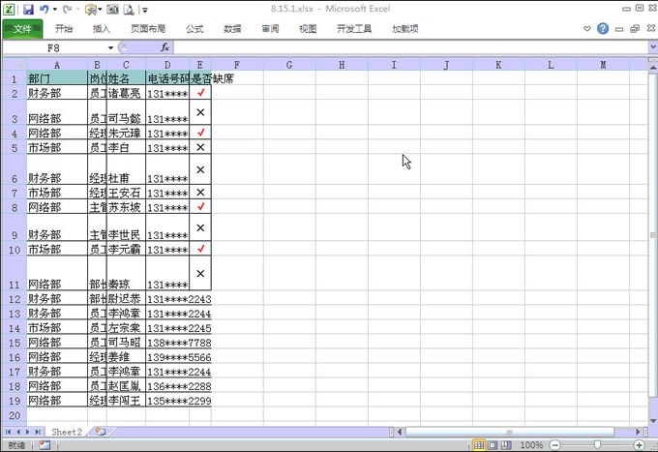658x452 pixels.
Task: Click the Insert Function fx button
Action: point(164,47)
